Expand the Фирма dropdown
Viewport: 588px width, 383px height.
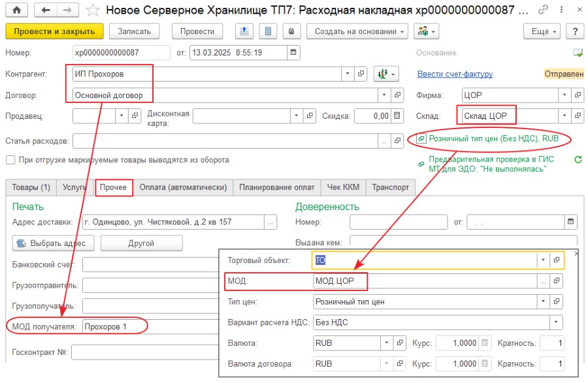click(x=564, y=95)
